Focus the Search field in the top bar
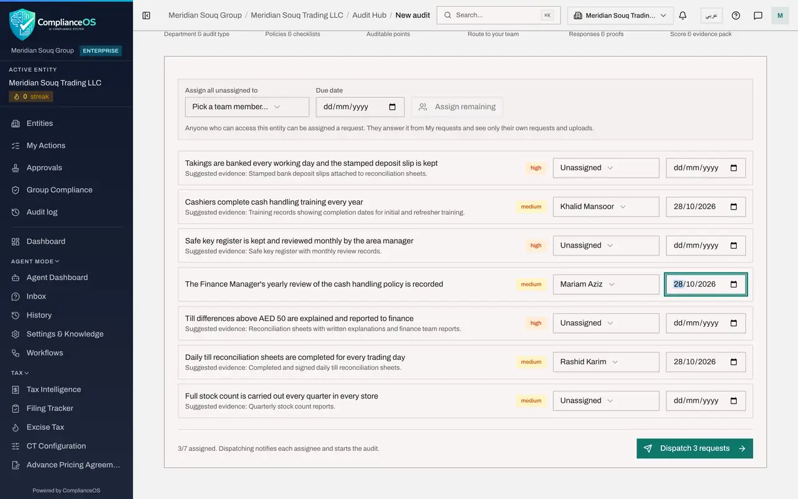 click(x=499, y=16)
